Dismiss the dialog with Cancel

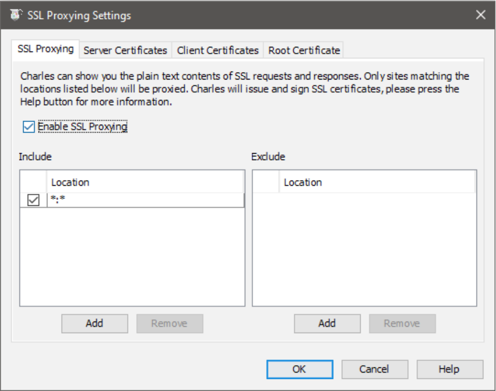[374, 369]
